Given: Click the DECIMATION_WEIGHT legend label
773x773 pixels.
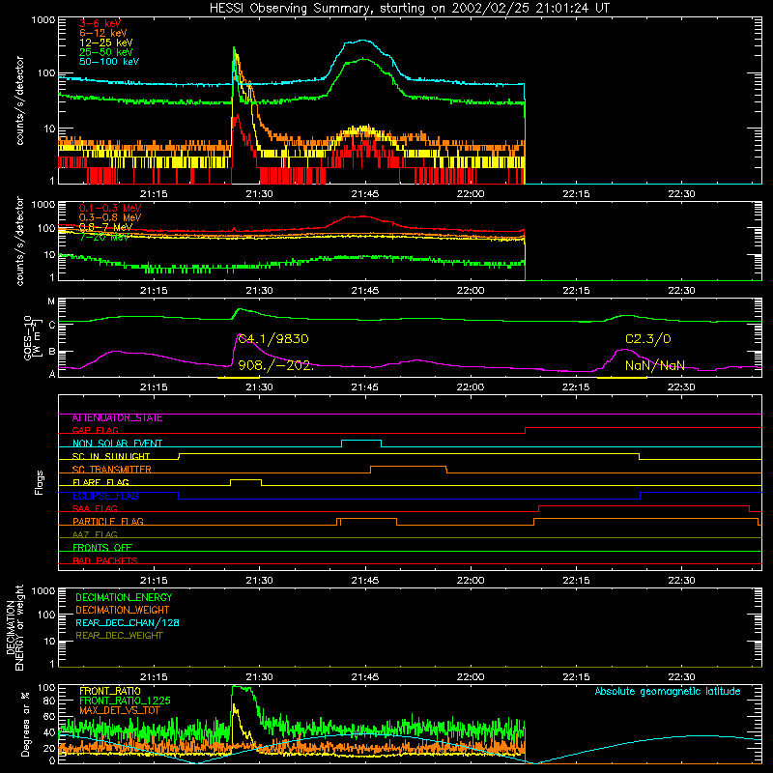Looking at the screenshot, I should tap(123, 611).
